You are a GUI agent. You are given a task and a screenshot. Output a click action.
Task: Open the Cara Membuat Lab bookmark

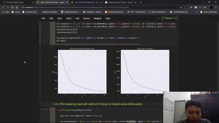179,12
